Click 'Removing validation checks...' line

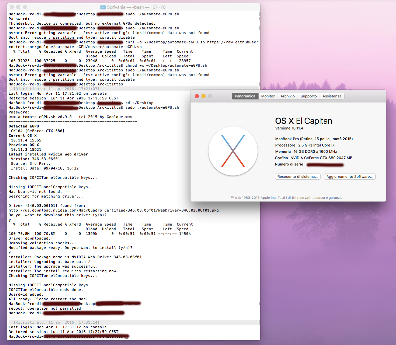42,243
